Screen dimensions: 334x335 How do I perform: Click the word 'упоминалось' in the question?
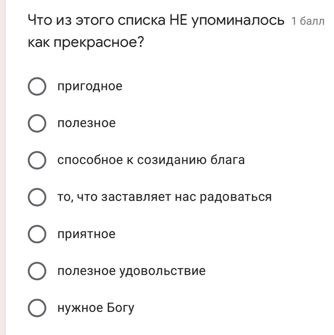click(x=237, y=21)
